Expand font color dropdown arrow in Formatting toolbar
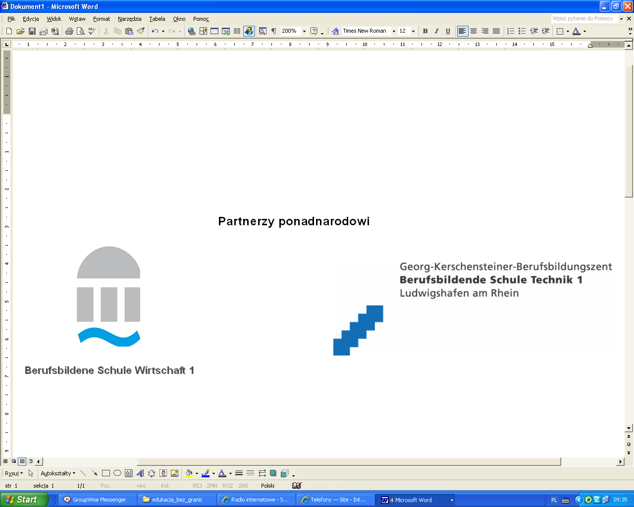 584,31
